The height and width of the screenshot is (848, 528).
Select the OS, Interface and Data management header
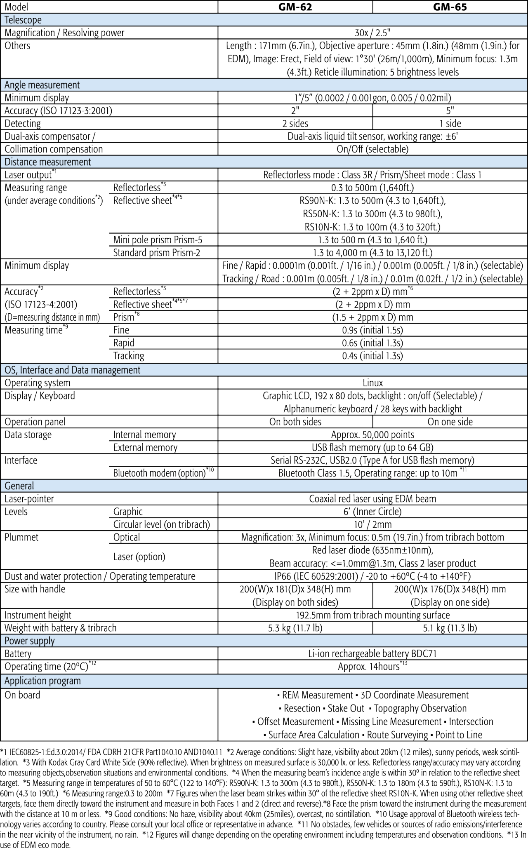[72, 370]
